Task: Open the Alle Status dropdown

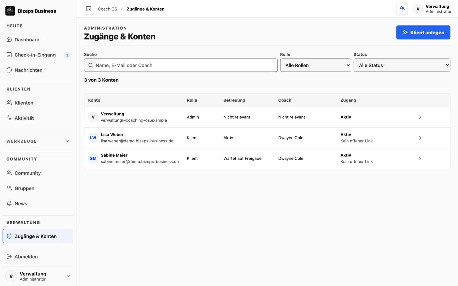Action: 402,65
